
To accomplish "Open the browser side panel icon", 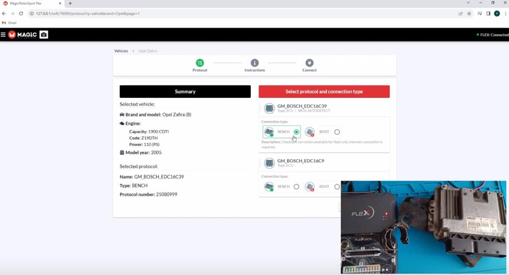I will point(488,14).
